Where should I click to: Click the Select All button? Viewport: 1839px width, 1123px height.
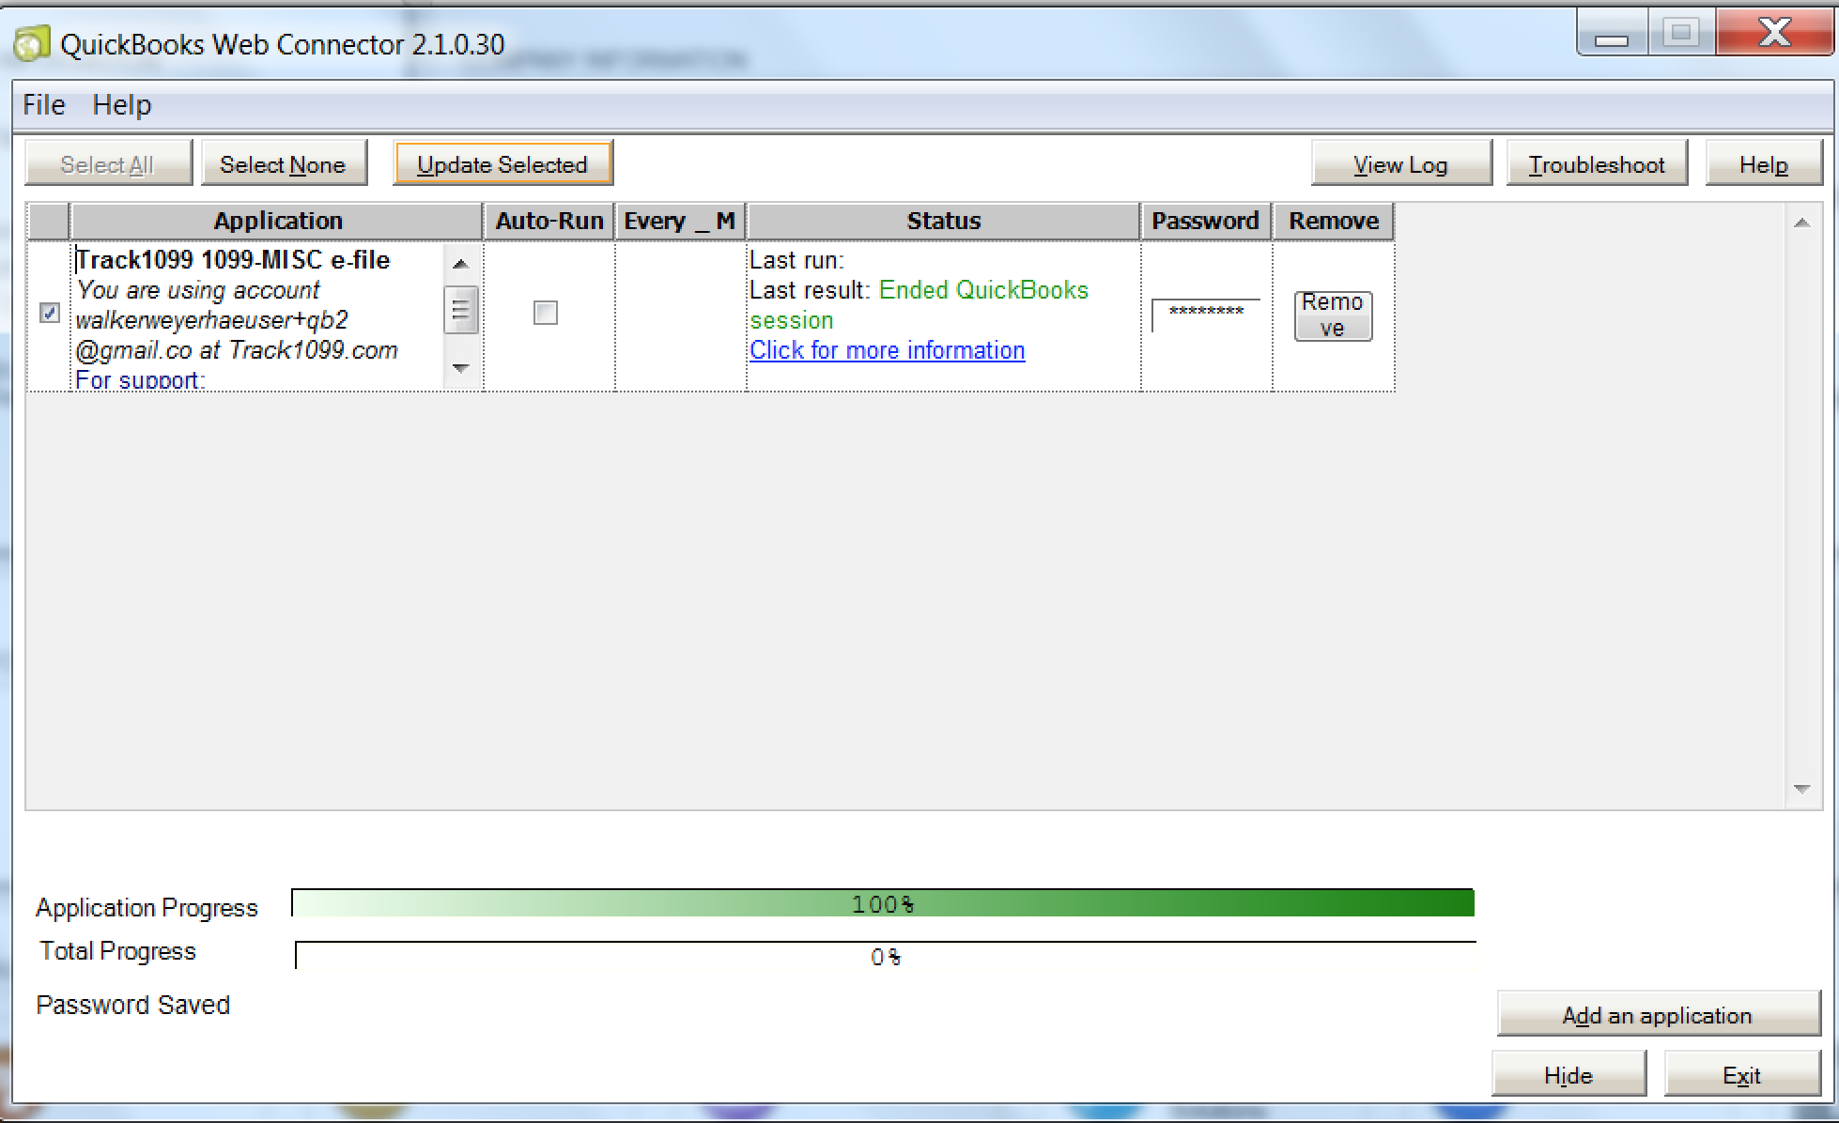coord(108,164)
